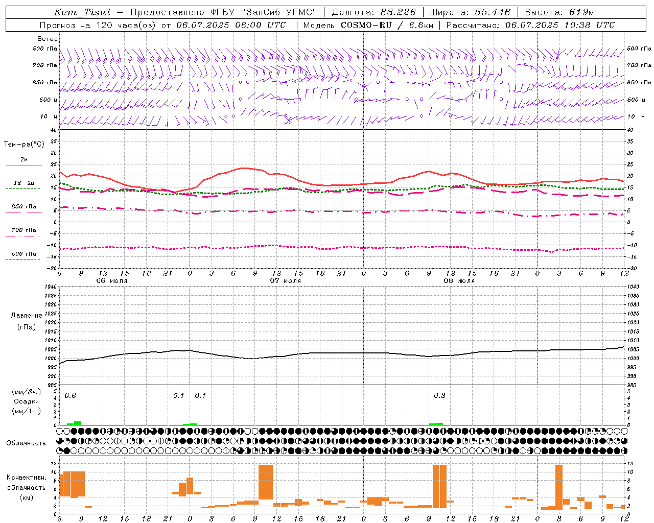Click the 'Тем-ра(°C)' temperature panel label
Viewport: 654px width, 523px height.
click(x=24, y=145)
